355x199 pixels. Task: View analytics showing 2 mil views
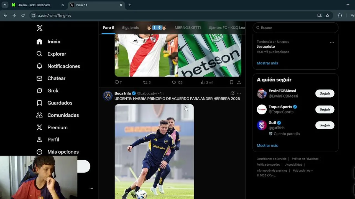(207, 82)
